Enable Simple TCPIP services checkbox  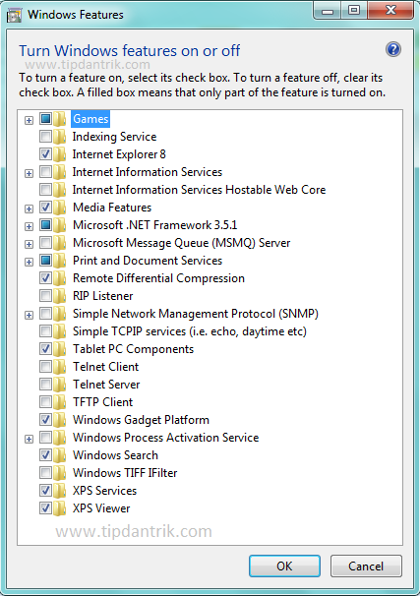tap(45, 331)
